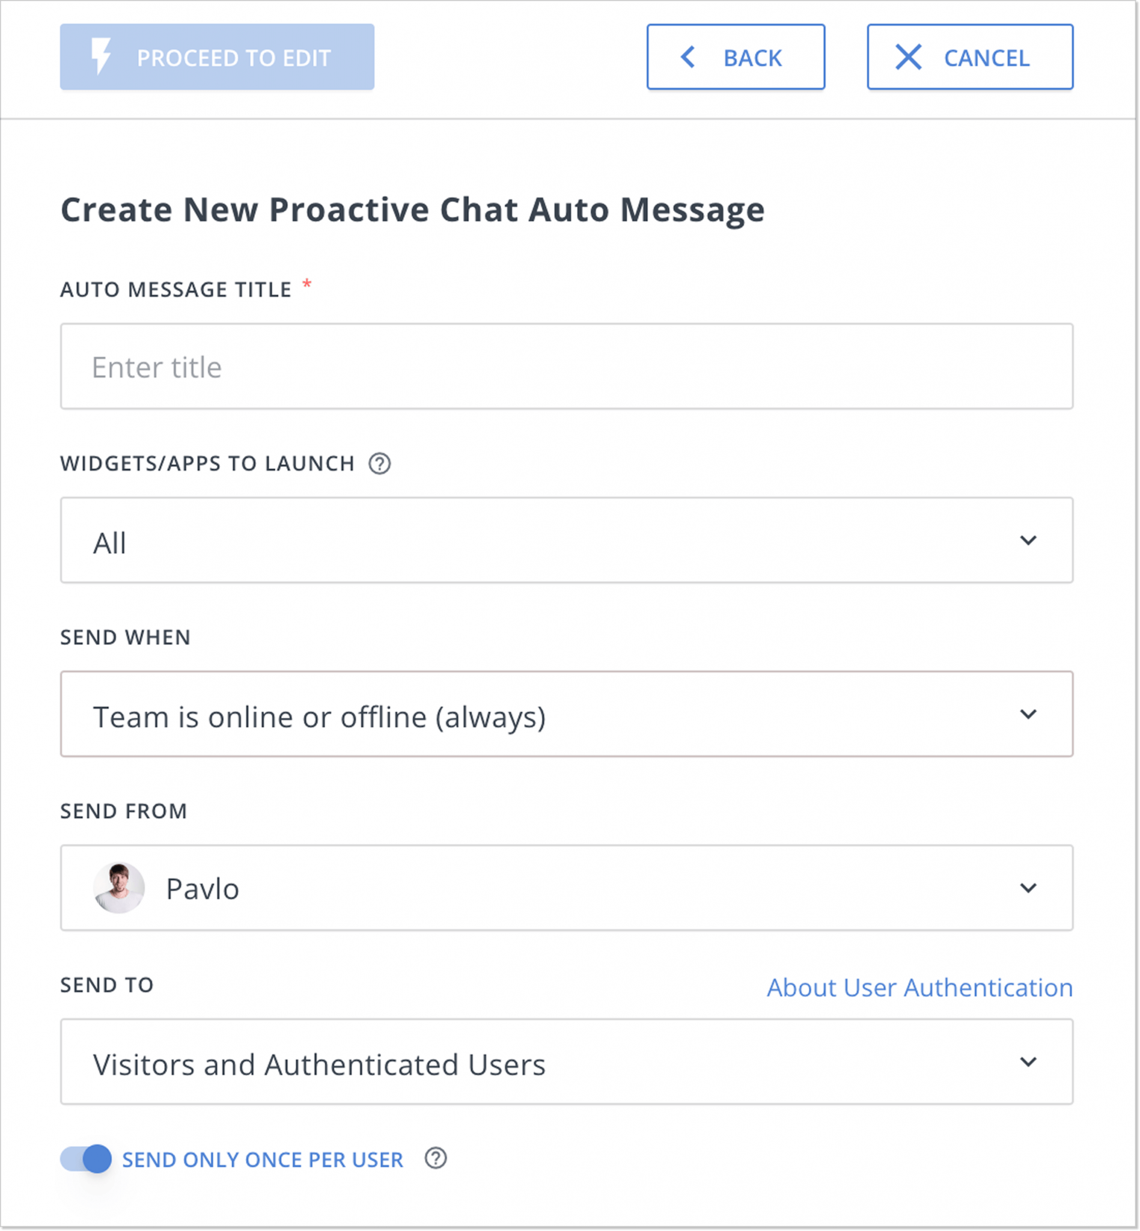Open the Visitors and Authenticated Users dropdown

[566, 1063]
